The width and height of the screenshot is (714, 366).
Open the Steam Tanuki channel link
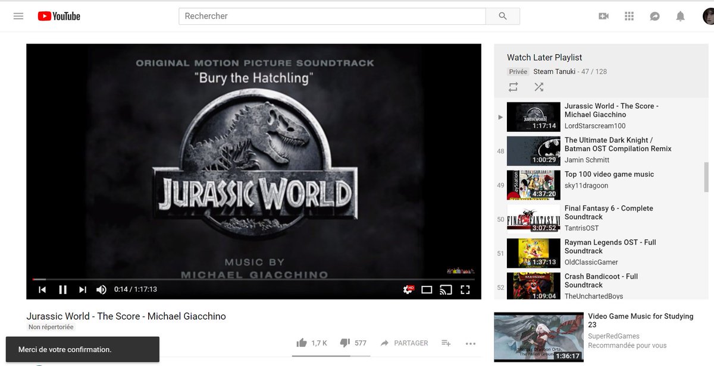(555, 71)
